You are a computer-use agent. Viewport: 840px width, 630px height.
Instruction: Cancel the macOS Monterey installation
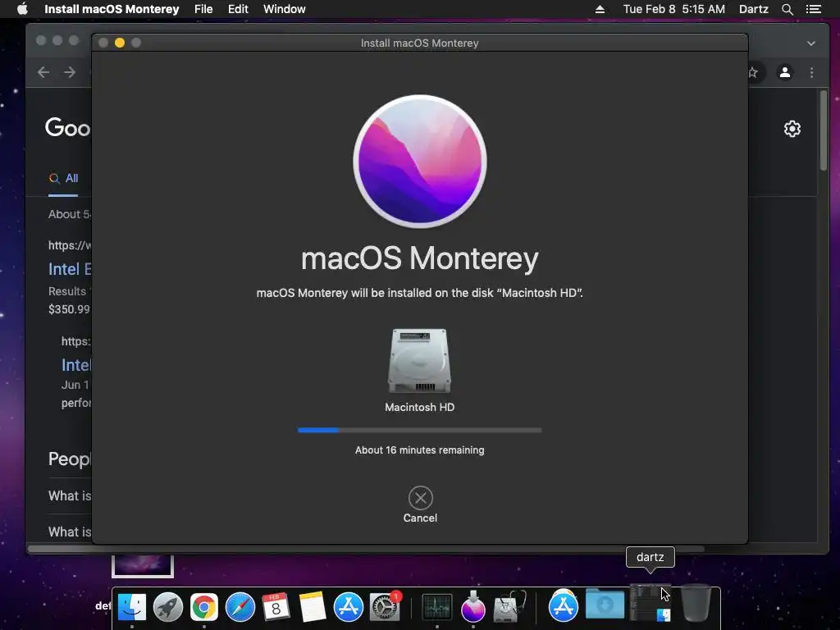(421, 498)
